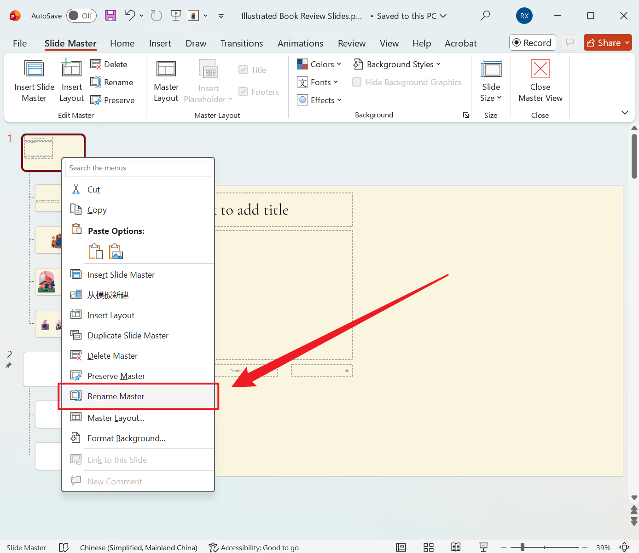The height and width of the screenshot is (553, 639).
Task: Open Reading View from status bar
Action: pyautogui.click(x=456, y=547)
